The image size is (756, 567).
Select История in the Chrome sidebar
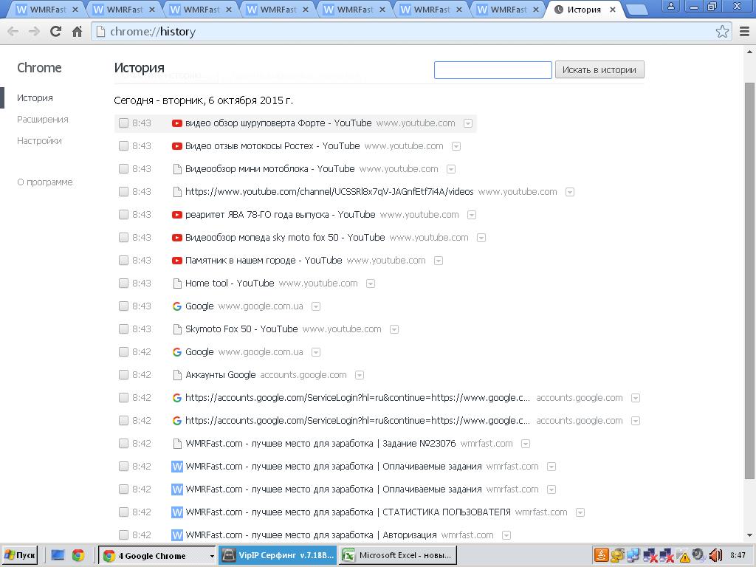point(35,98)
